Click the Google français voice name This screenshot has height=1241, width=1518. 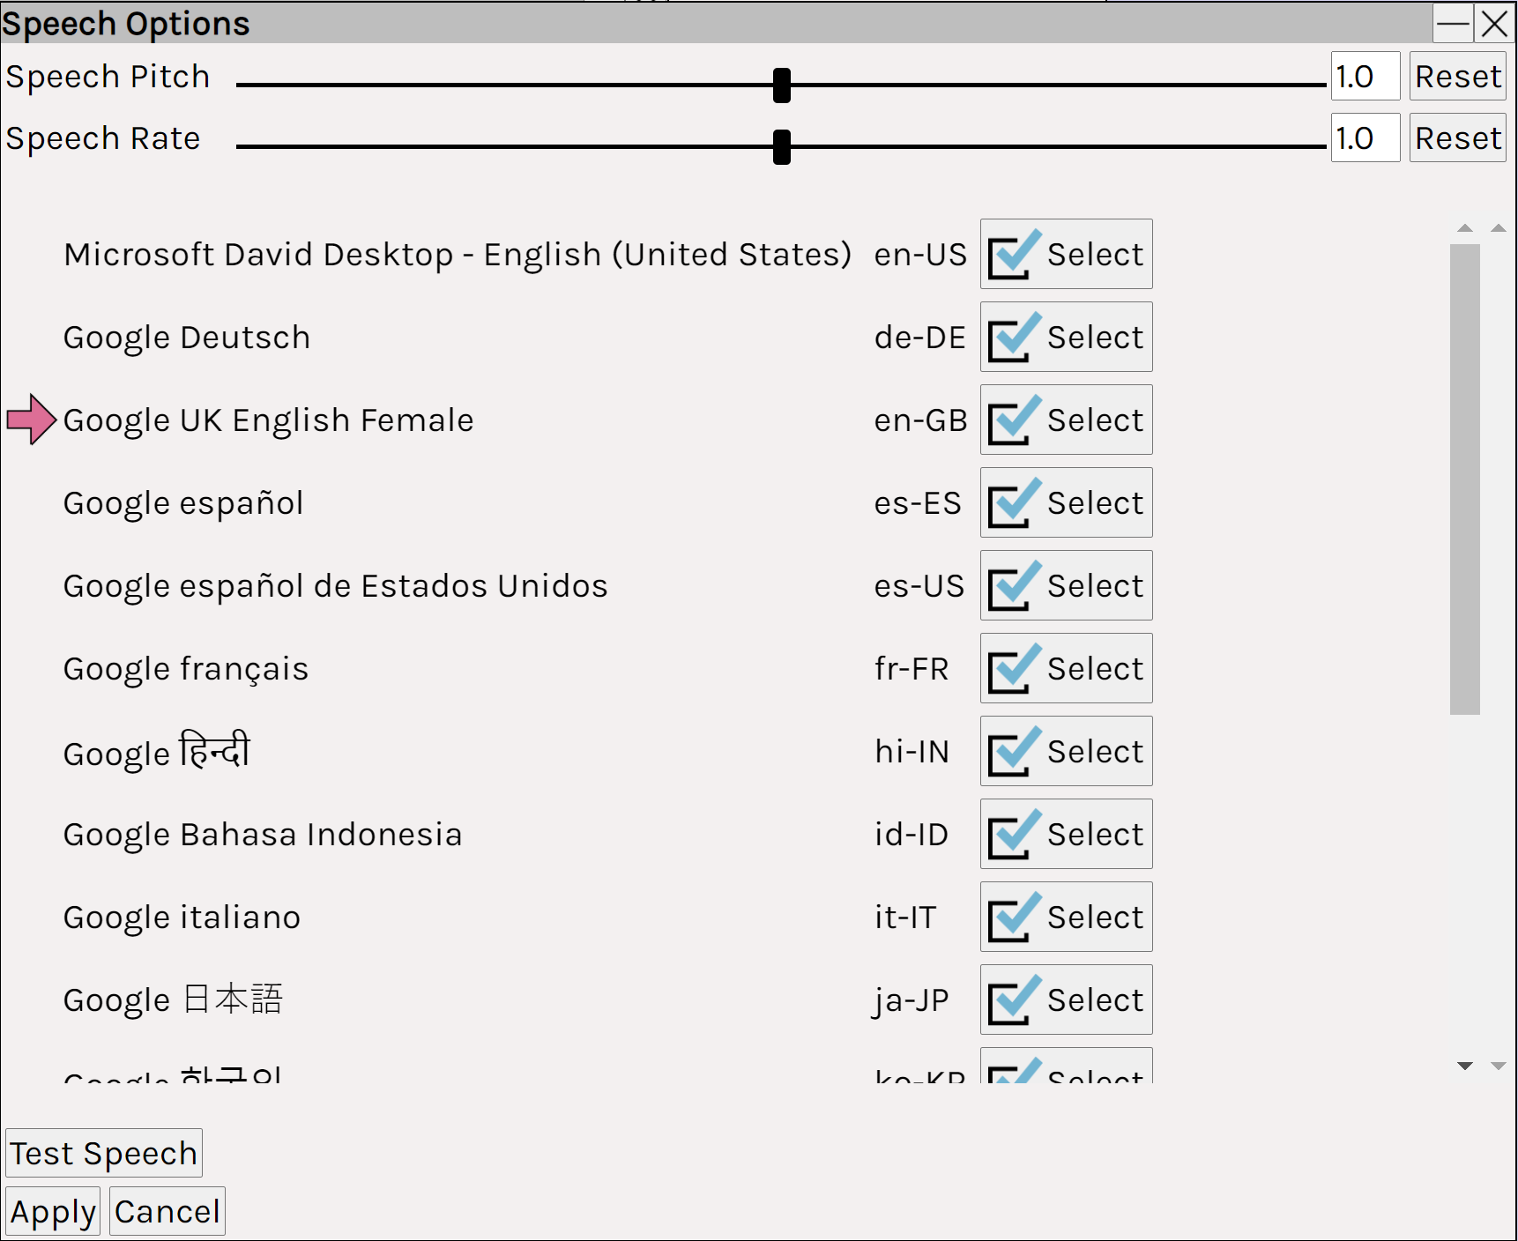186,669
